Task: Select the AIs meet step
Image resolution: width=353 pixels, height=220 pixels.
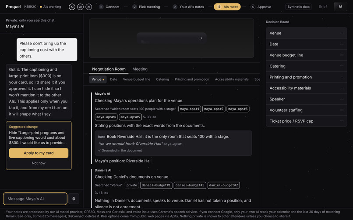Action: (227, 7)
